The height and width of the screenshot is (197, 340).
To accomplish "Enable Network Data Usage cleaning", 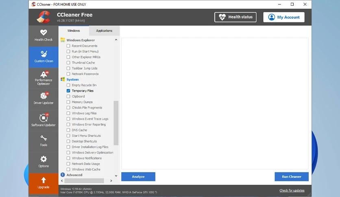I will pos(68,164).
